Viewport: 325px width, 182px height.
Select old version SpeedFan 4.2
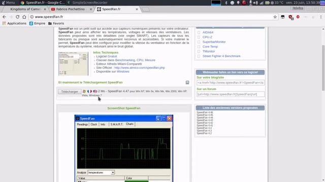(204, 133)
